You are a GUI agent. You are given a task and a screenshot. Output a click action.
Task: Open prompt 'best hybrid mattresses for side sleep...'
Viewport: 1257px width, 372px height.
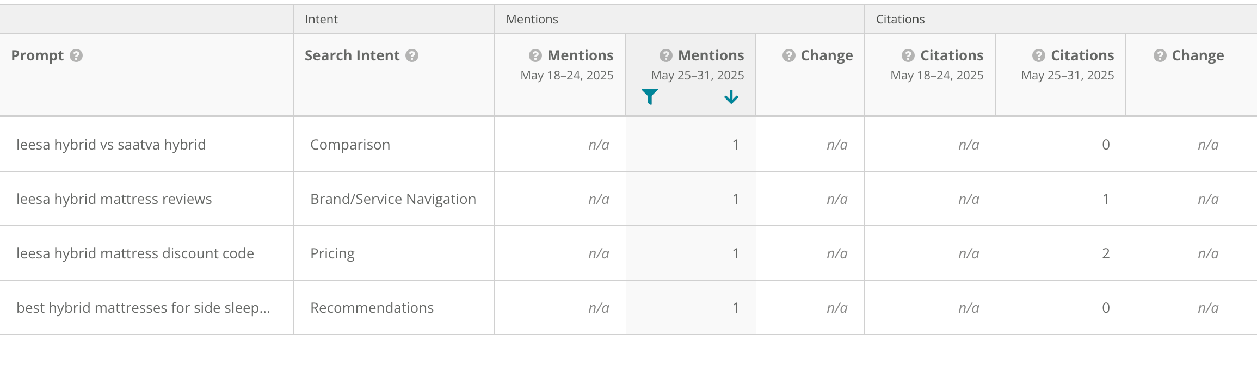pyautogui.click(x=143, y=308)
